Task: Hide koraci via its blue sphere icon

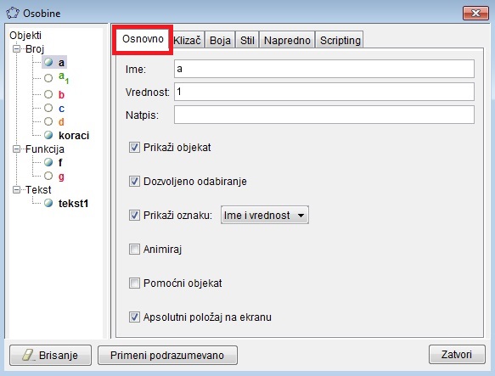Action: click(x=48, y=135)
